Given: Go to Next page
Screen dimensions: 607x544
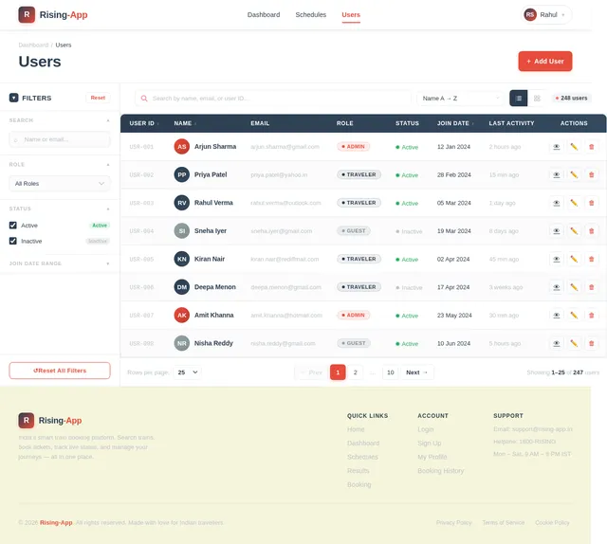Looking at the screenshot, I should click(417, 372).
